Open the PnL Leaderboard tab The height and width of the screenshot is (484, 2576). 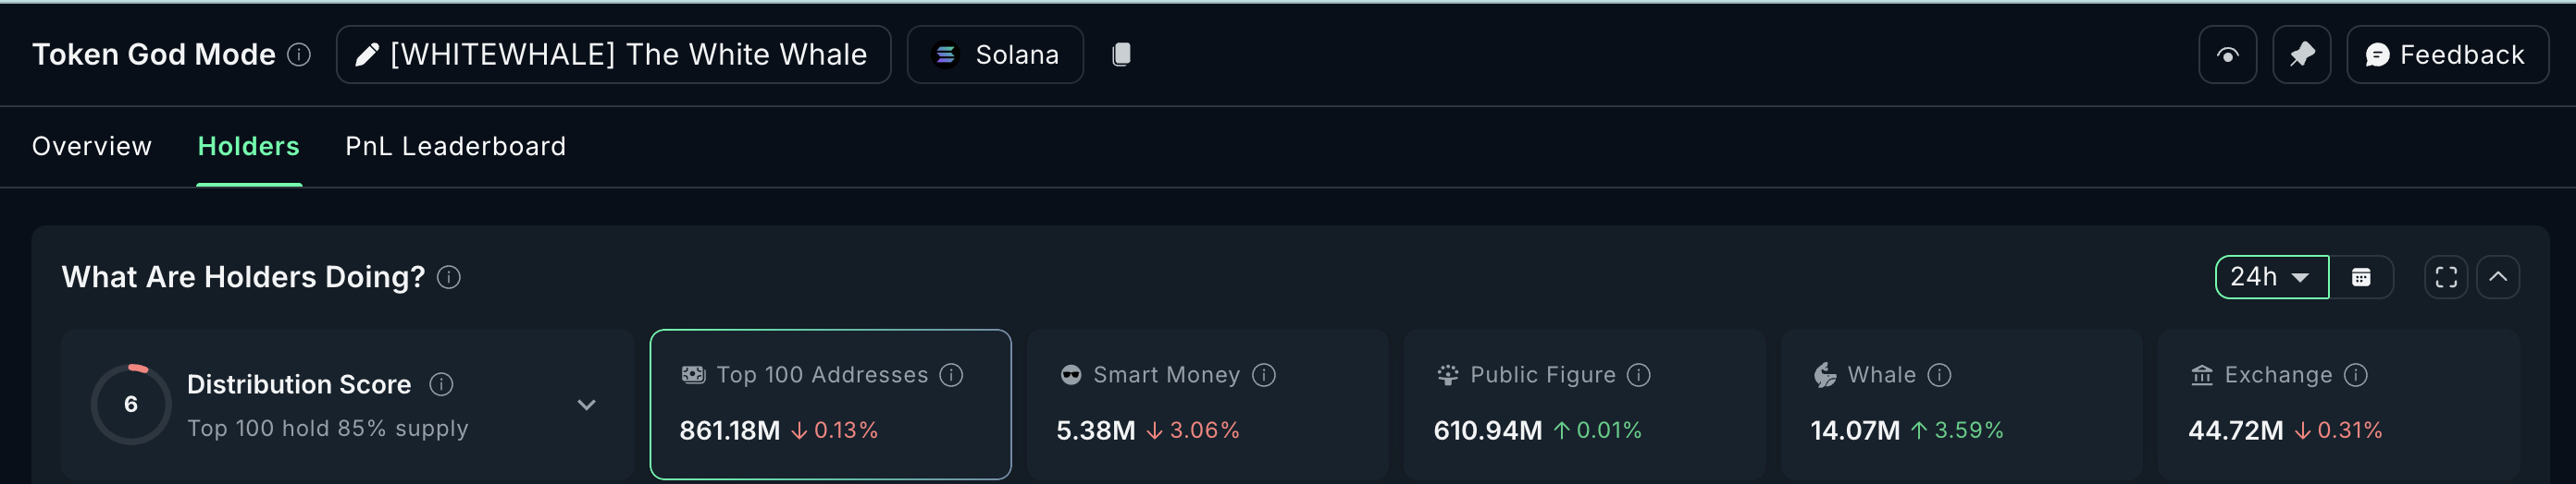[455, 147]
